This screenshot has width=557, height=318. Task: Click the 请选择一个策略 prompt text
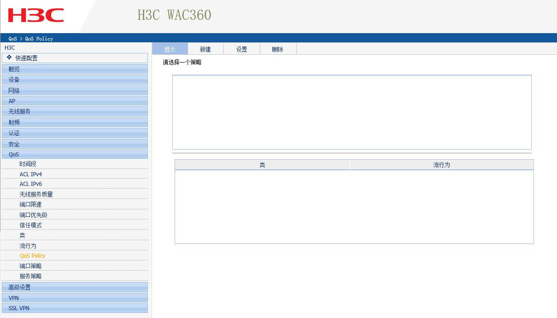(182, 62)
